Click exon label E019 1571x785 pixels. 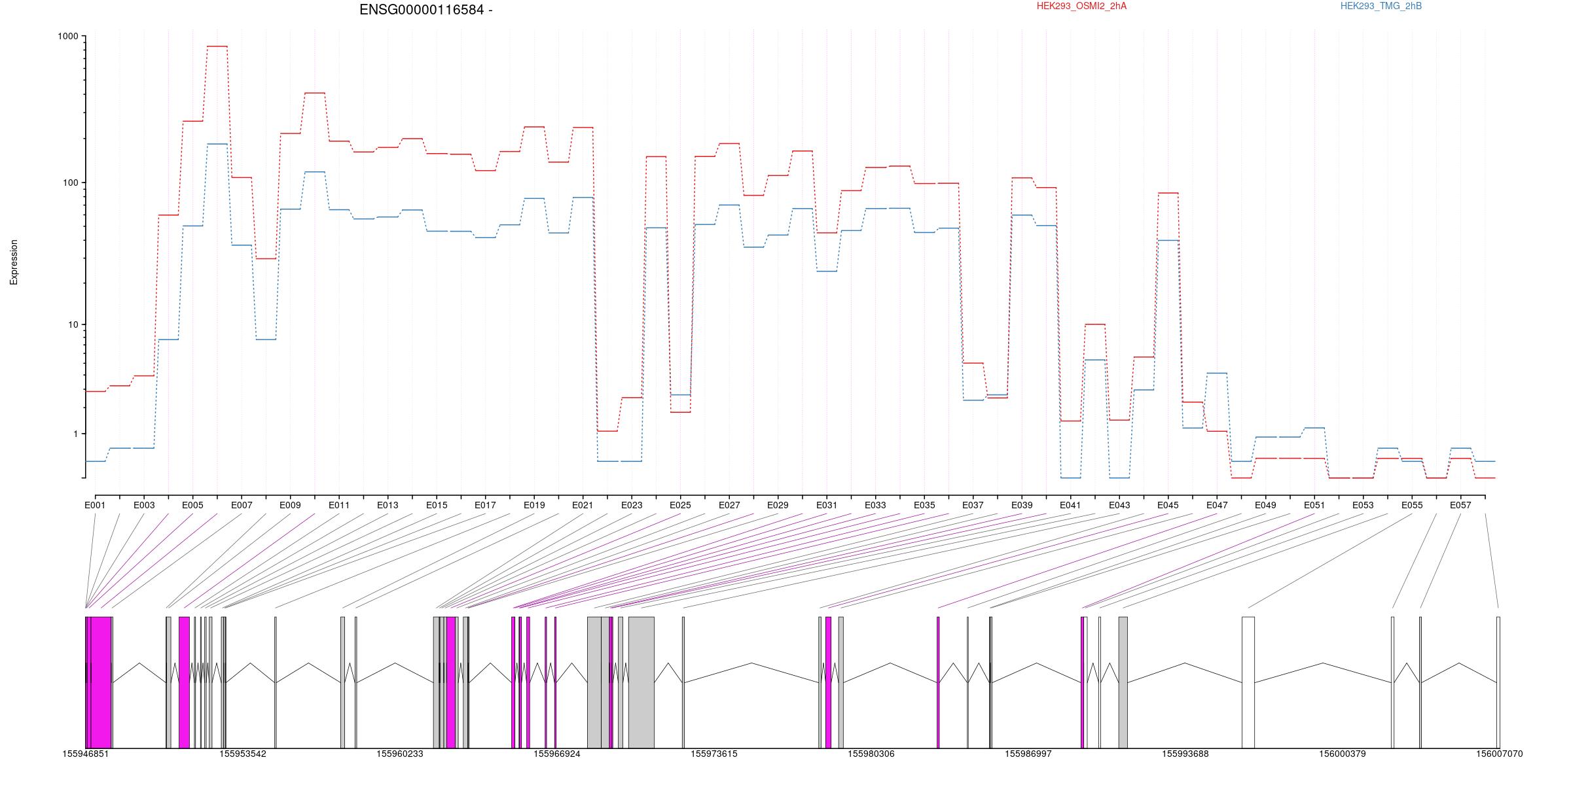pyautogui.click(x=534, y=505)
